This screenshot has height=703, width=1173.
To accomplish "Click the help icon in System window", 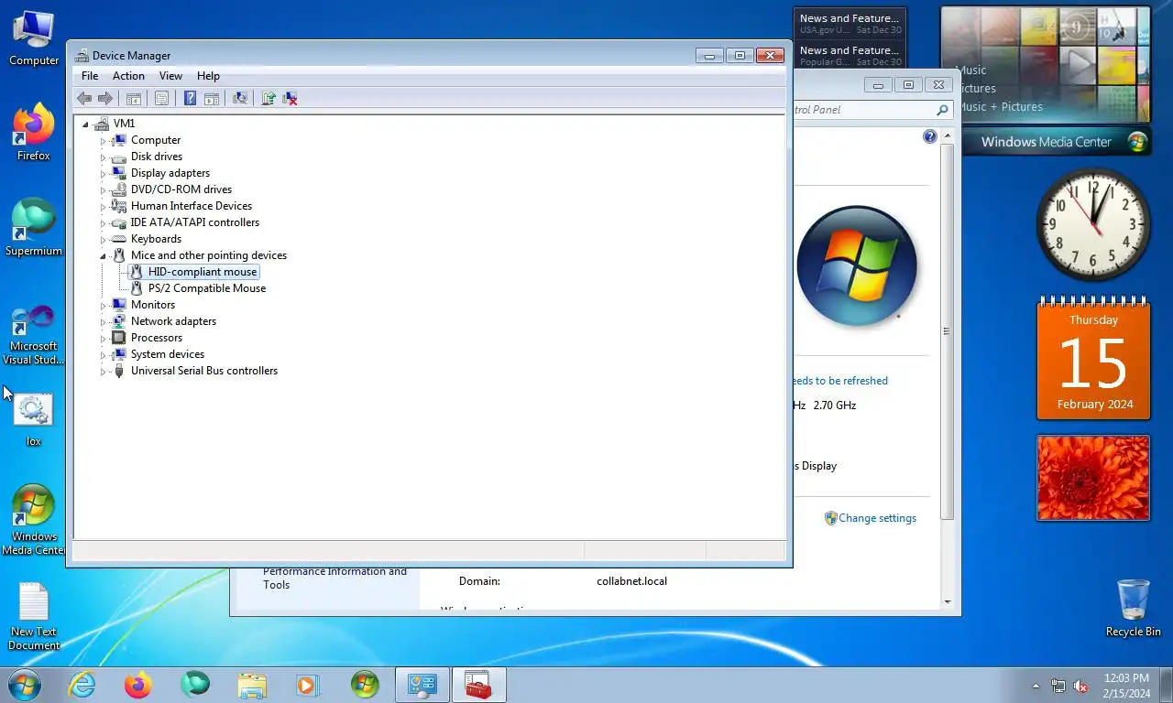I will tap(930, 136).
